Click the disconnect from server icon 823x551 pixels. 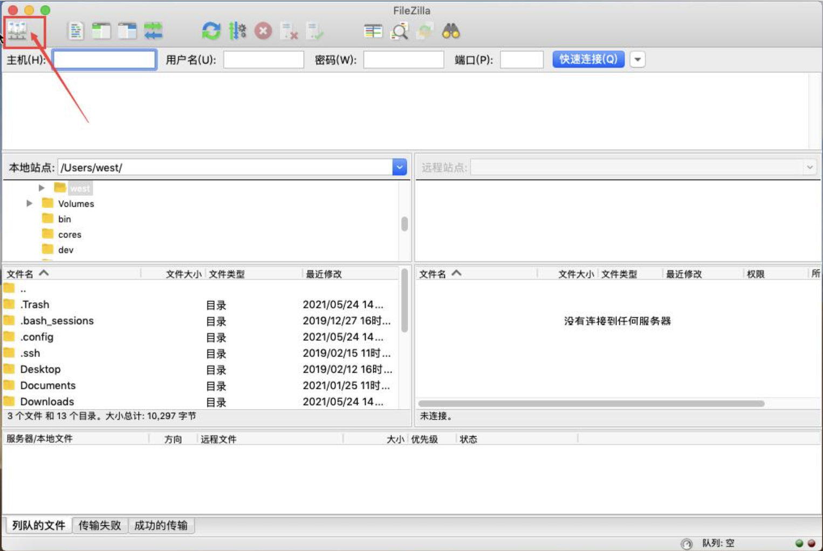pos(290,31)
